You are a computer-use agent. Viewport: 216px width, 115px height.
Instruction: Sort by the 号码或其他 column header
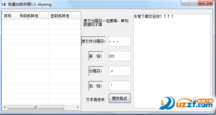coord(33,16)
